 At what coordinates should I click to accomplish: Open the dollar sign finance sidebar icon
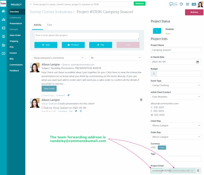[x=3, y=36]
